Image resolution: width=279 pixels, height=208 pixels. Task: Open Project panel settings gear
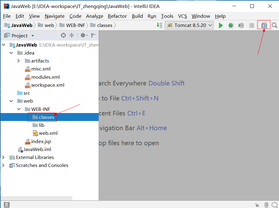click(84, 35)
